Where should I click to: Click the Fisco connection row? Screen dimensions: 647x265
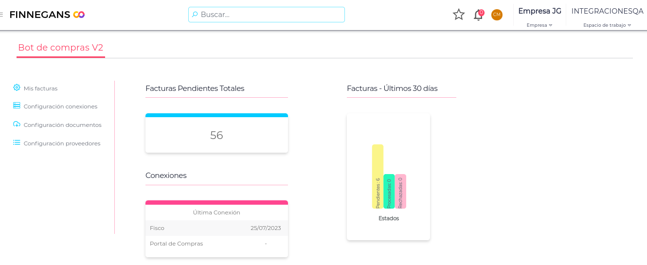pos(216,228)
